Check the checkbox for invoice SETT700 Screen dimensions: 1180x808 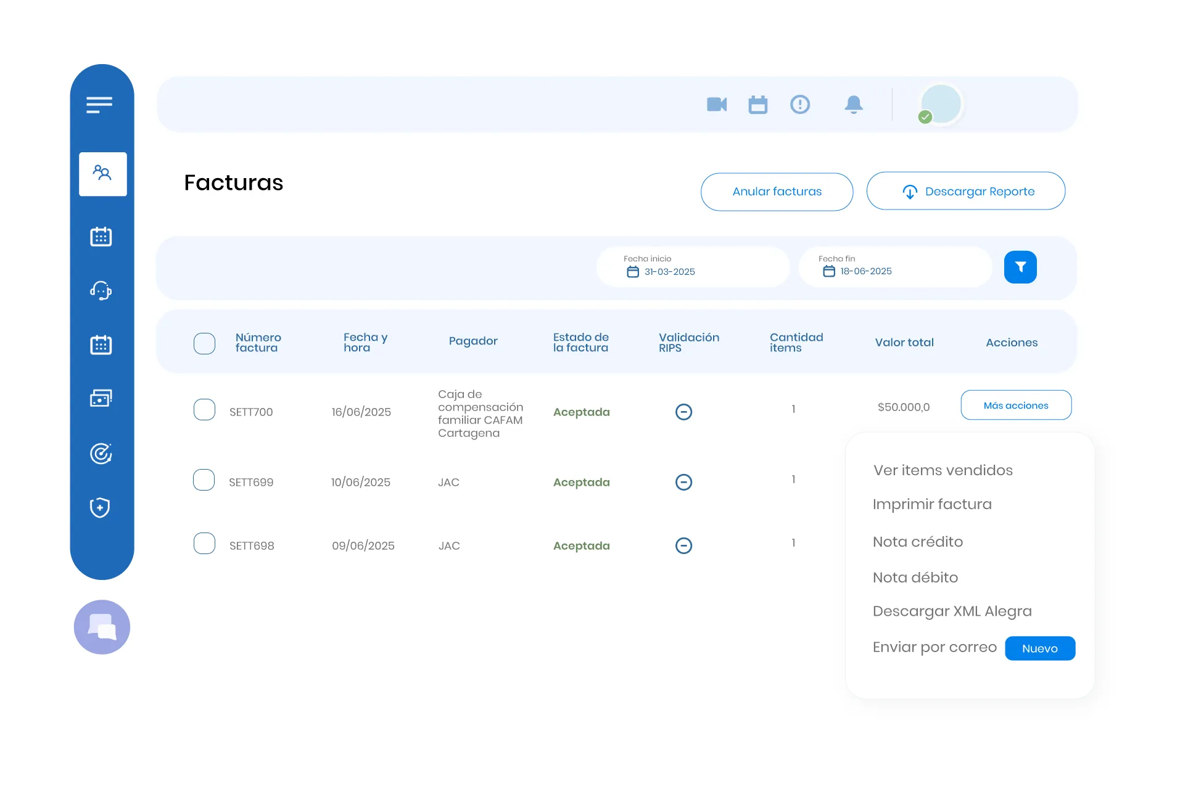(204, 409)
